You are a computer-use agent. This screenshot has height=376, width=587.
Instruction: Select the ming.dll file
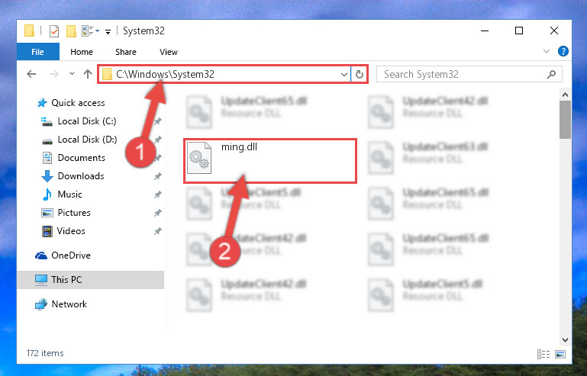270,161
